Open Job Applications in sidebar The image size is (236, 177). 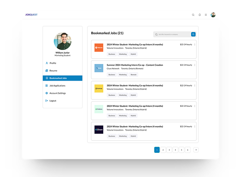63,86
